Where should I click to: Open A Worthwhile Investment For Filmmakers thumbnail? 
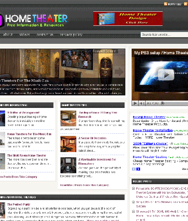[x=68, y=165]
